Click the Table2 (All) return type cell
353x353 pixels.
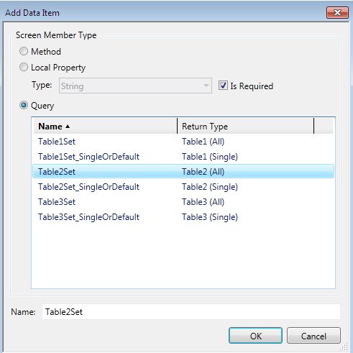pyautogui.click(x=203, y=172)
